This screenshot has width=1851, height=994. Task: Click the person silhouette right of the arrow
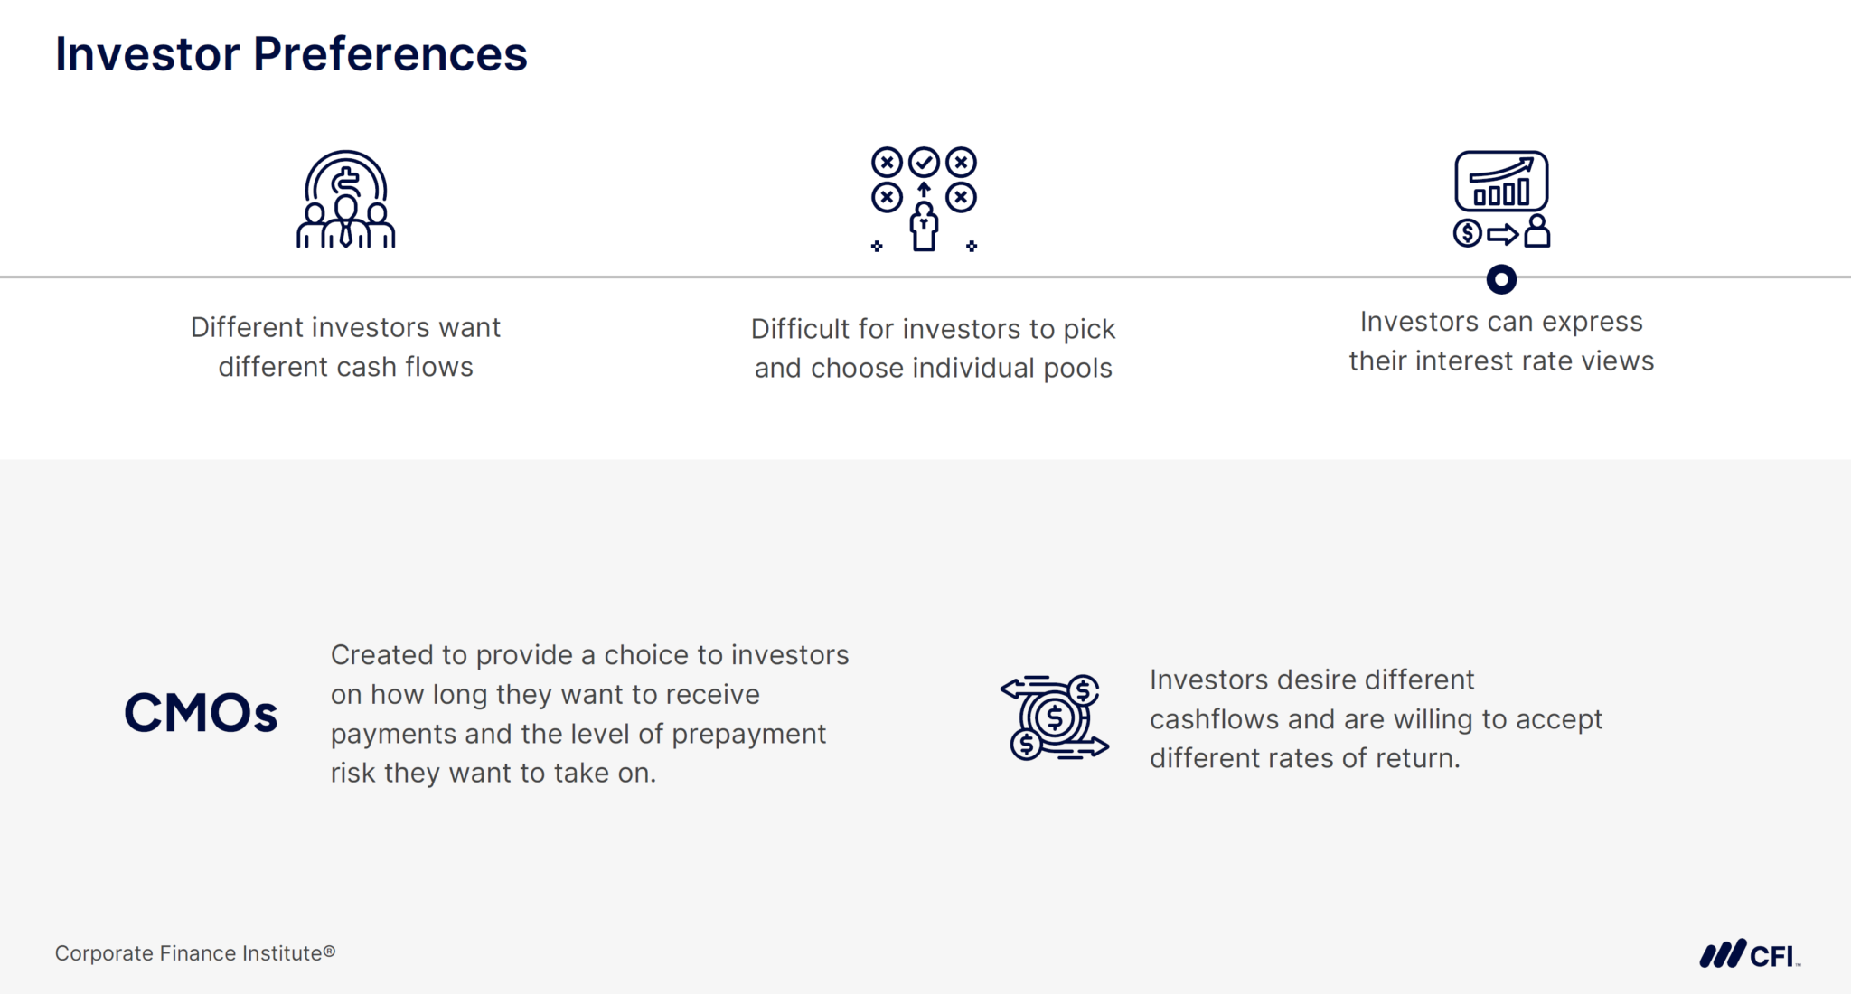(x=1536, y=231)
